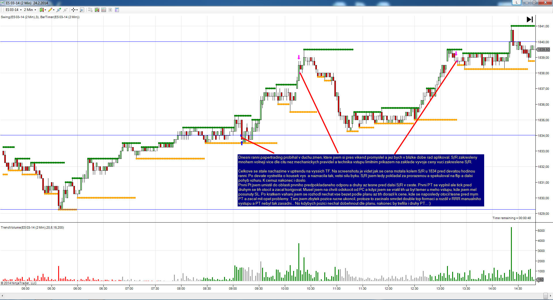This screenshot has width=553, height=300.
Task: Click the 1834,00 price axis label
Action: click(543, 136)
